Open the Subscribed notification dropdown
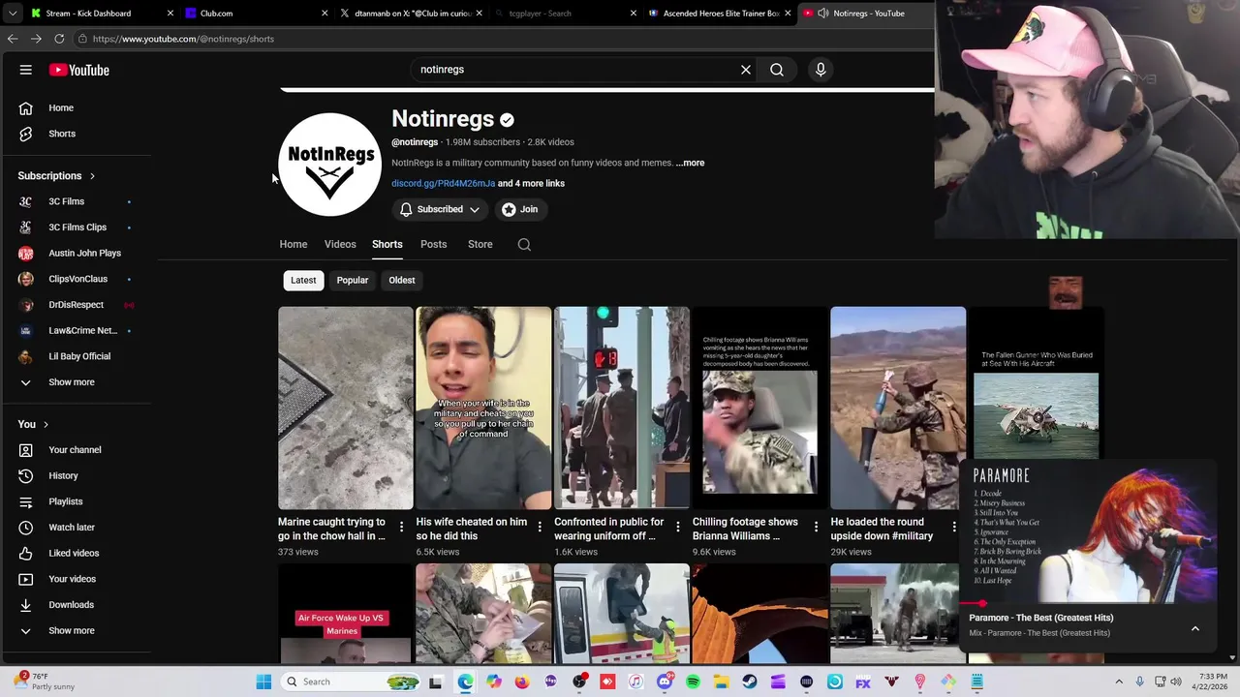The image size is (1240, 697). coord(440,209)
